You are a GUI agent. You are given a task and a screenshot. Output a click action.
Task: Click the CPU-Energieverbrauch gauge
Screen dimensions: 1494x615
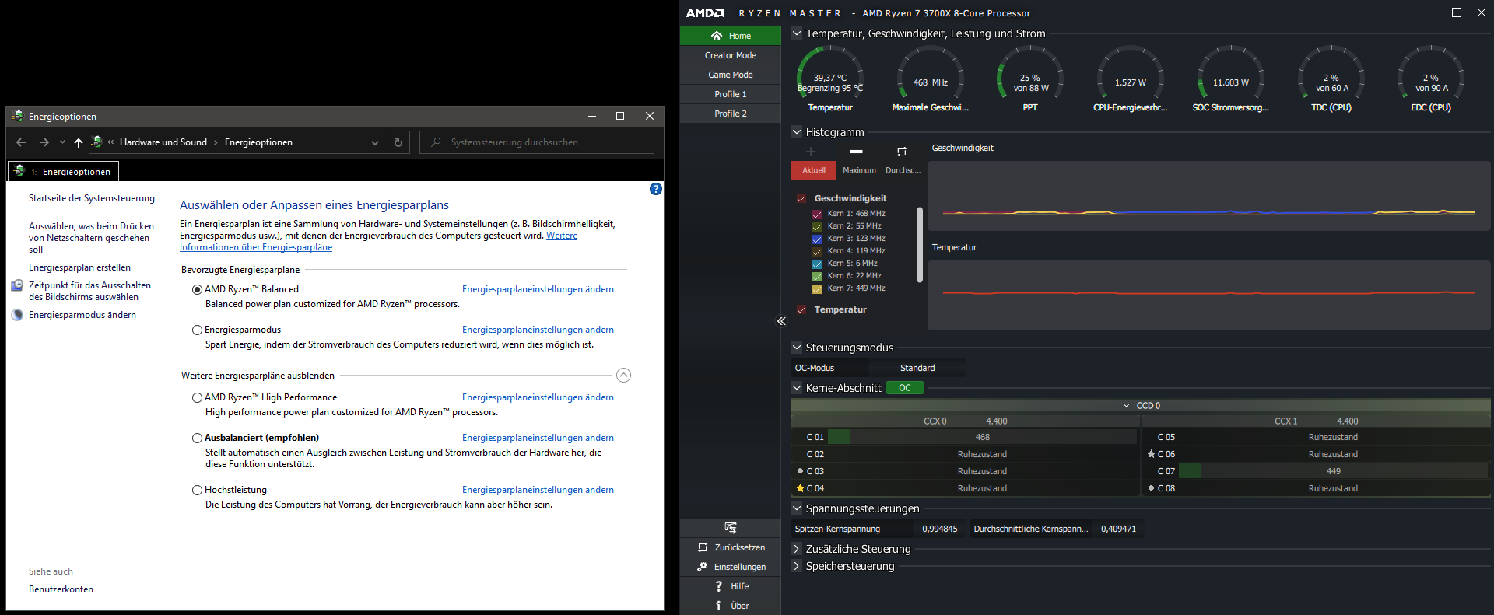click(1130, 79)
